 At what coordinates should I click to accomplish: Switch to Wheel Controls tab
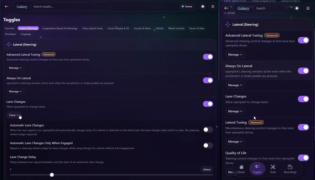[176, 28]
